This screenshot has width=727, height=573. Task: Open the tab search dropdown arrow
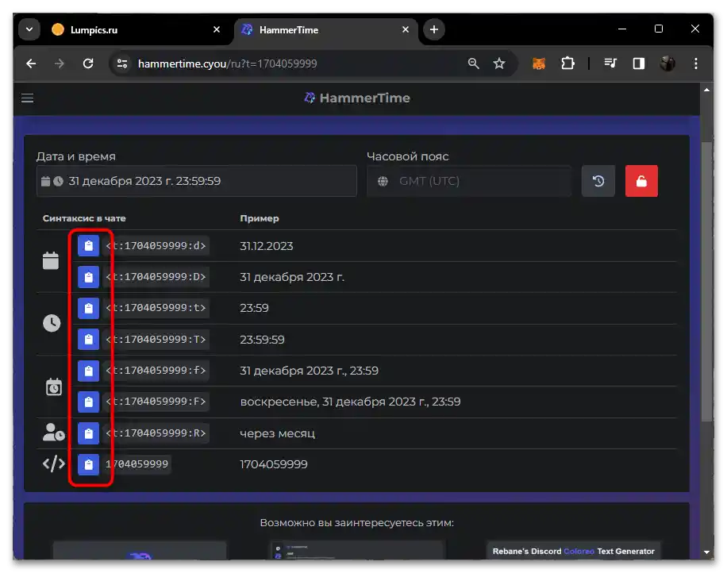click(29, 29)
